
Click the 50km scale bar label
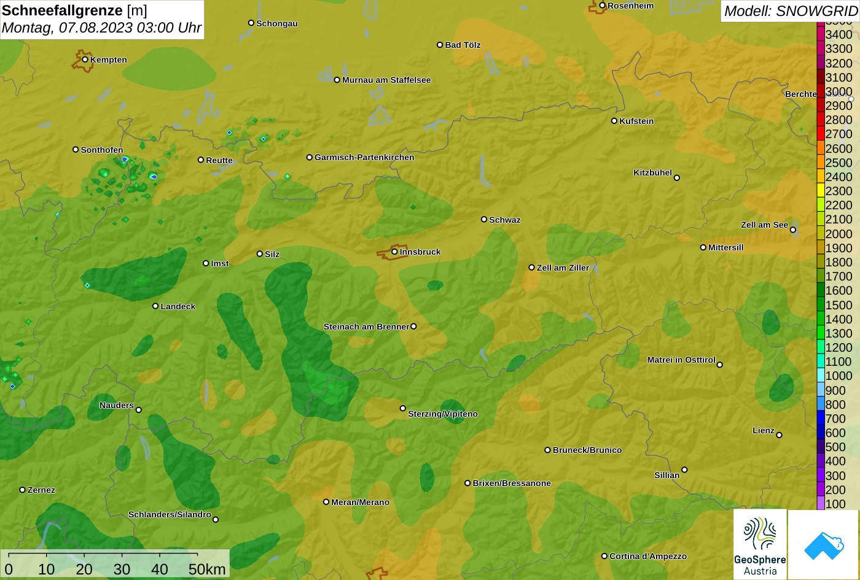point(207,570)
